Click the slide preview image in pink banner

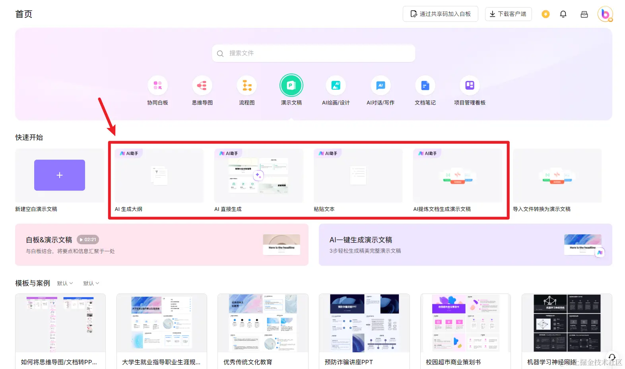tap(281, 244)
